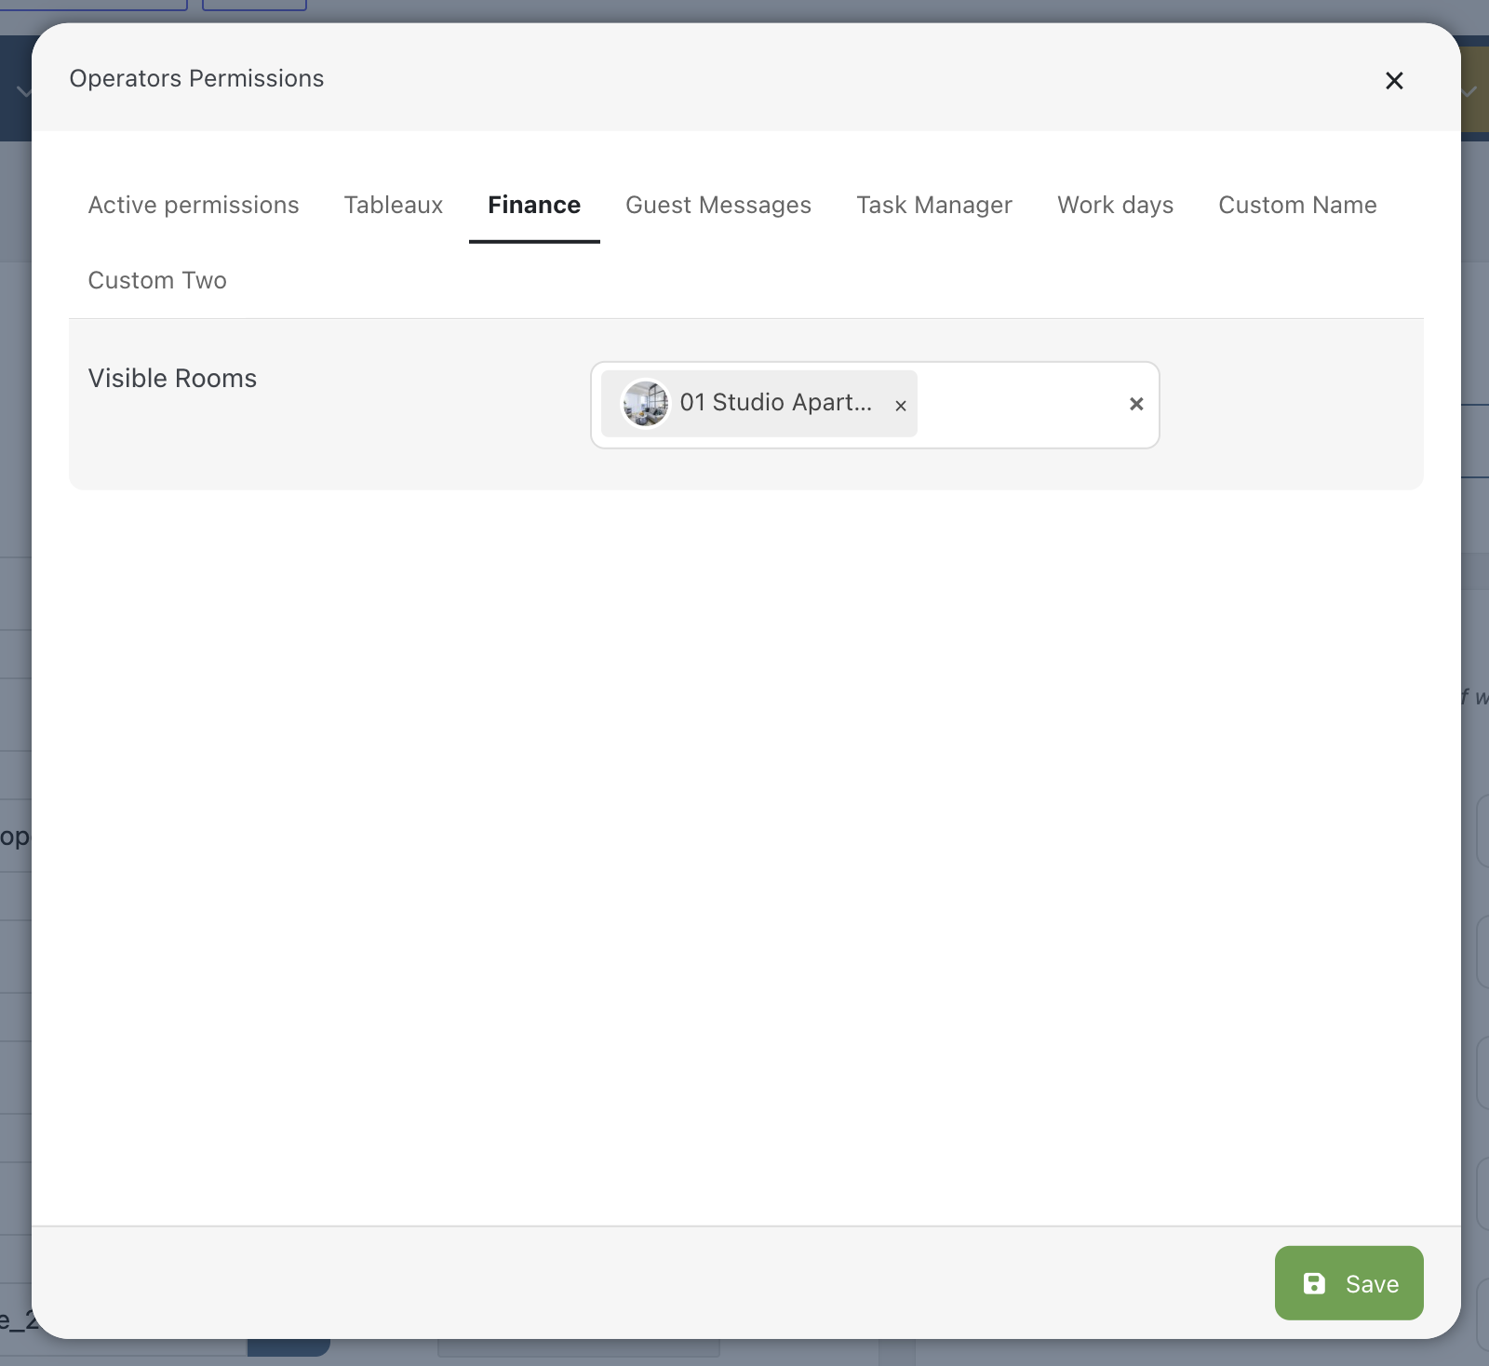Open the Task Manager tab
1489x1366 pixels.
(934, 205)
